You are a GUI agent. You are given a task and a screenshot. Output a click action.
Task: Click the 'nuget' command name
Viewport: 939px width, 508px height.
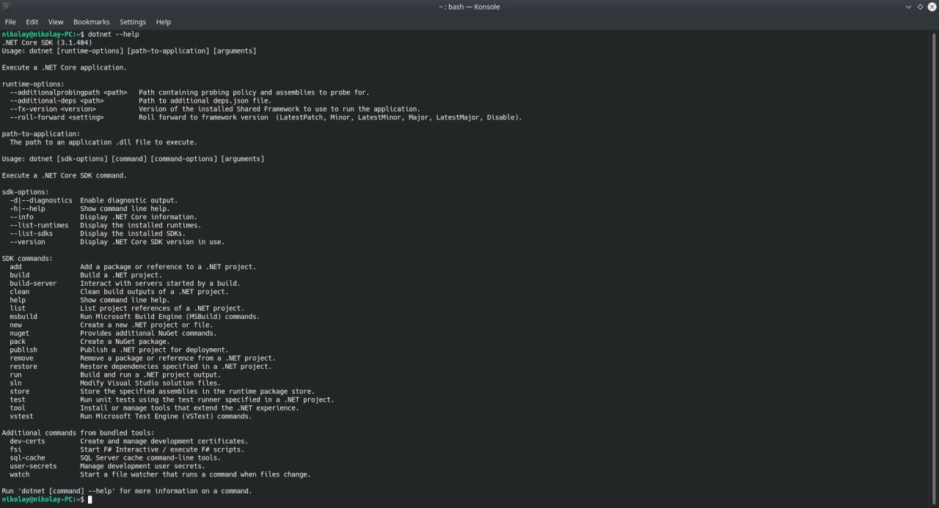20,334
